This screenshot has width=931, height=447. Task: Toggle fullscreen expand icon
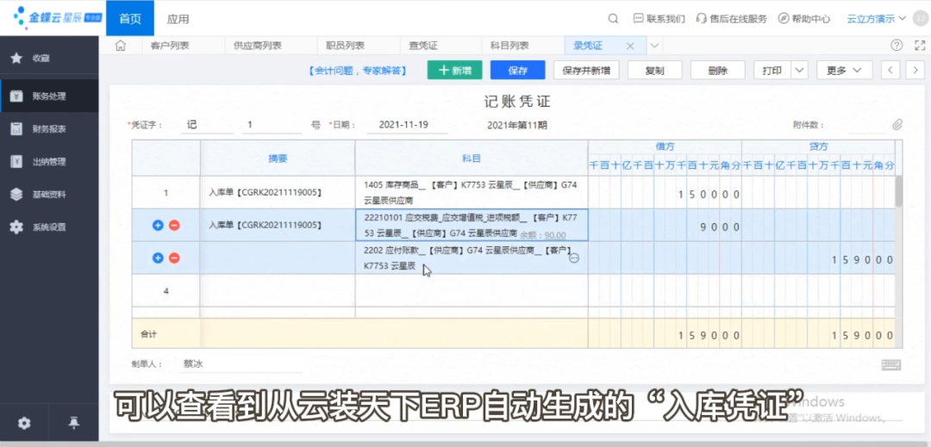(920, 46)
